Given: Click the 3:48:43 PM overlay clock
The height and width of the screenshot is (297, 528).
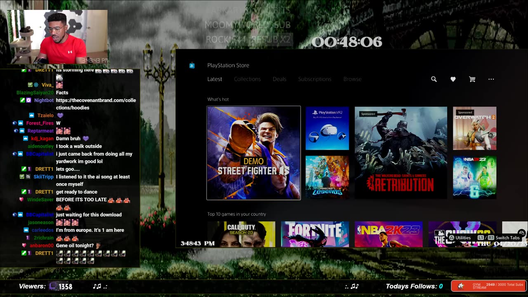Looking at the screenshot, I should (x=198, y=243).
